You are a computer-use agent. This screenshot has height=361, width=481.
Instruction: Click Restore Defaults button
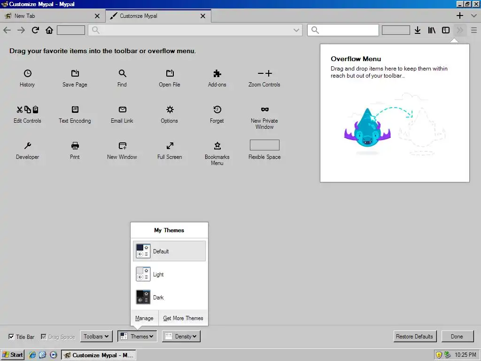coord(414,337)
